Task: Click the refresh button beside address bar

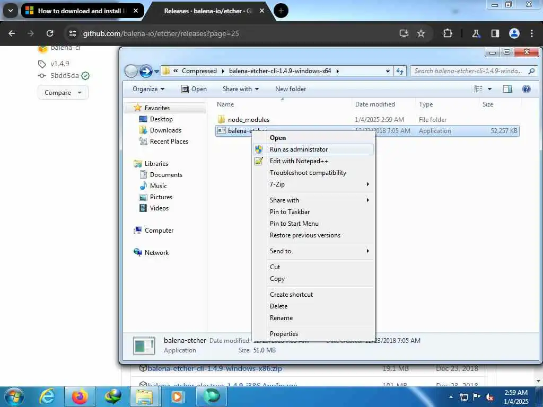Action: tap(400, 71)
